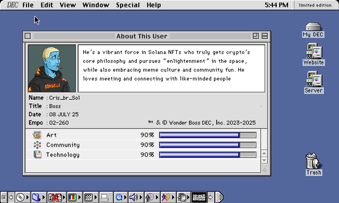This screenshot has height=203, width=339.
Task: Click the user avatar portrait image
Action: click(x=52, y=69)
